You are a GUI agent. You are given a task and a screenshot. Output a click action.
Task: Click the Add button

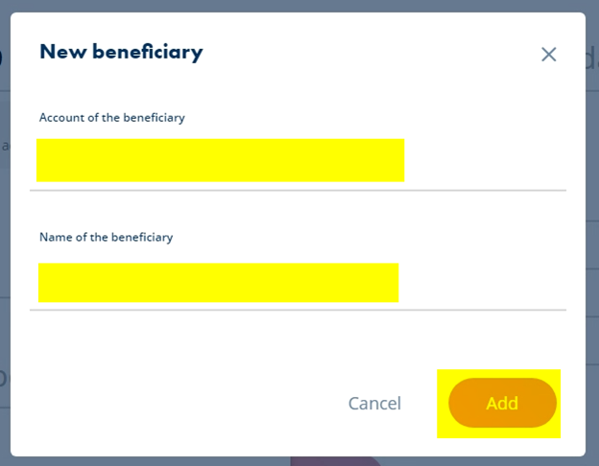point(502,403)
